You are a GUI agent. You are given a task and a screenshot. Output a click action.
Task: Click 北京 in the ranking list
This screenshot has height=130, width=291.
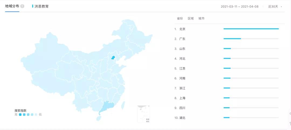182,29
